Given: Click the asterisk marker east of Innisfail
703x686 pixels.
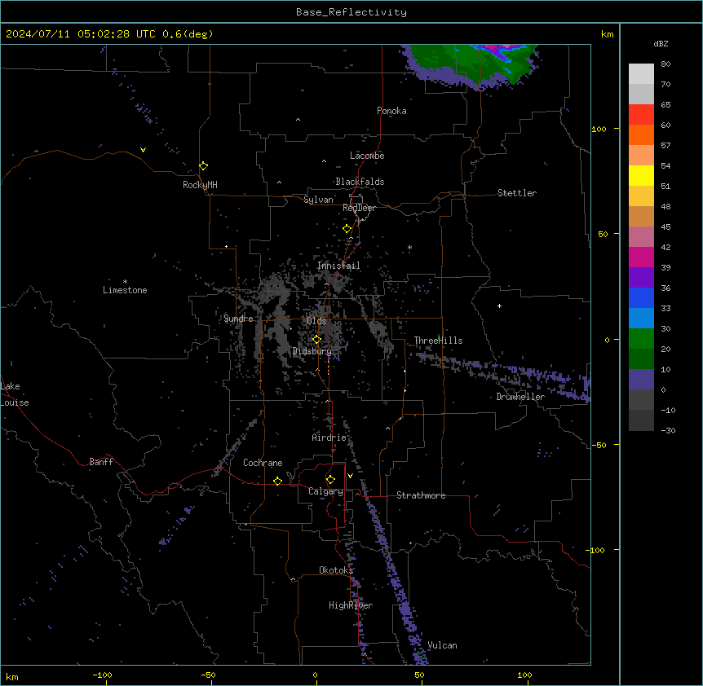Looking at the screenshot, I should point(409,248).
